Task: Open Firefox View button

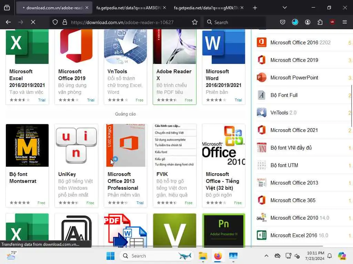Action: pos(7,8)
